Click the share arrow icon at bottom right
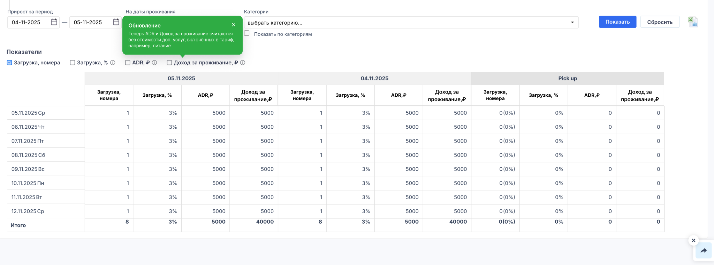The width and height of the screenshot is (714, 265). coord(704,251)
